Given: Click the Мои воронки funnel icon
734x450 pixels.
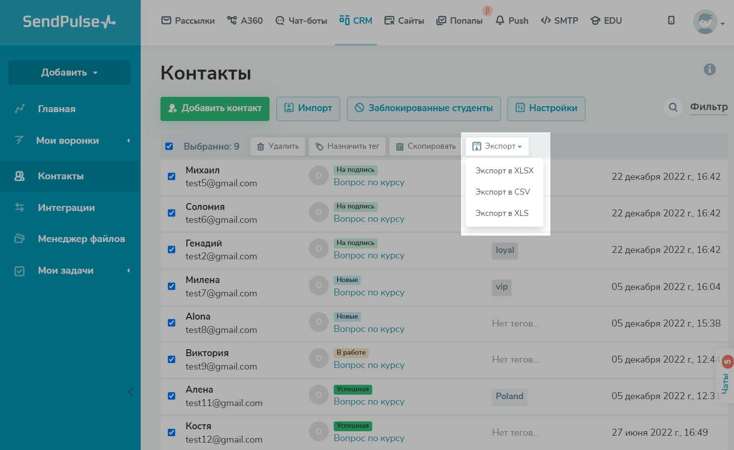Looking at the screenshot, I should [19, 140].
